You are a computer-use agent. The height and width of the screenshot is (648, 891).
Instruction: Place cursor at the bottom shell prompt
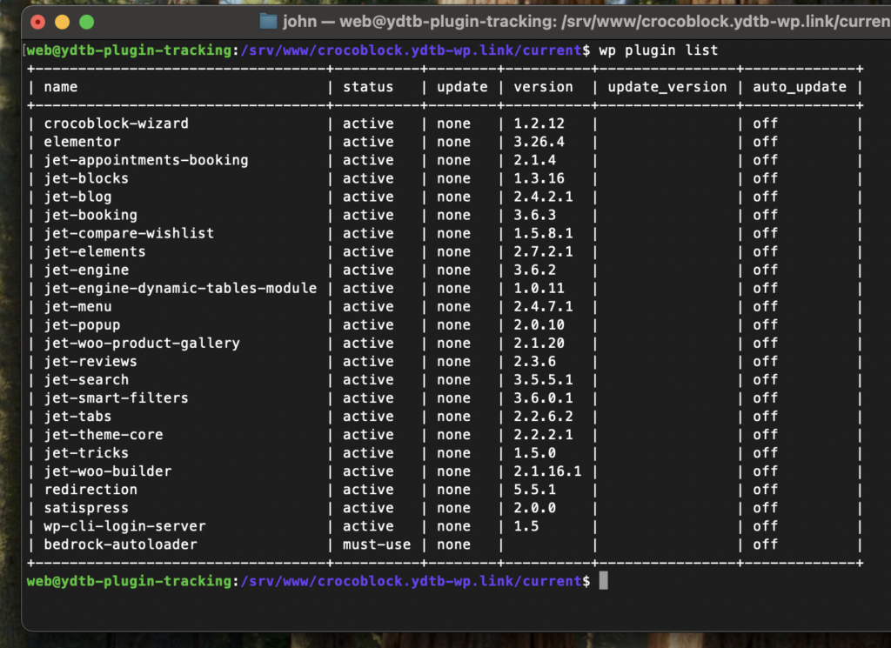coord(604,581)
